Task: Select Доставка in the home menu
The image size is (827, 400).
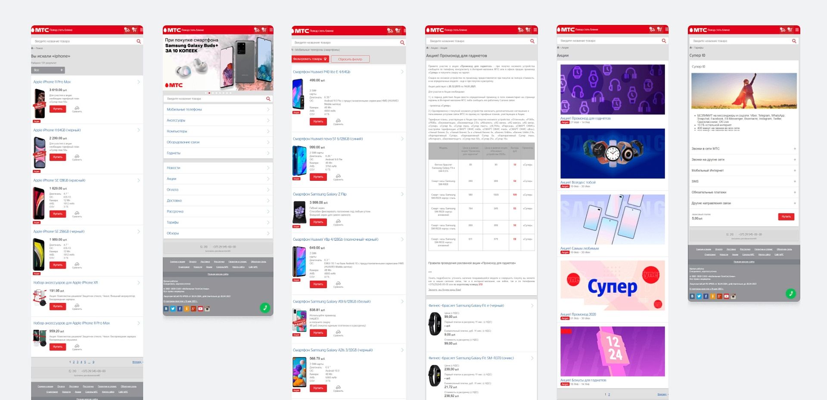Action: coord(218,201)
